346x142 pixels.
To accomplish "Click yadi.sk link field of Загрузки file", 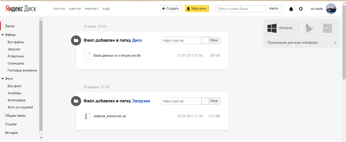I will (x=181, y=101).
